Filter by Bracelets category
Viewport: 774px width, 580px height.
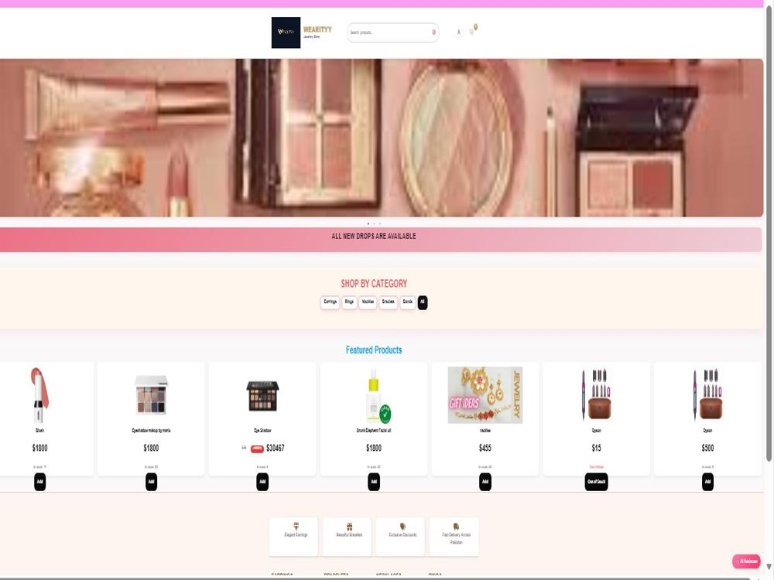(x=389, y=302)
